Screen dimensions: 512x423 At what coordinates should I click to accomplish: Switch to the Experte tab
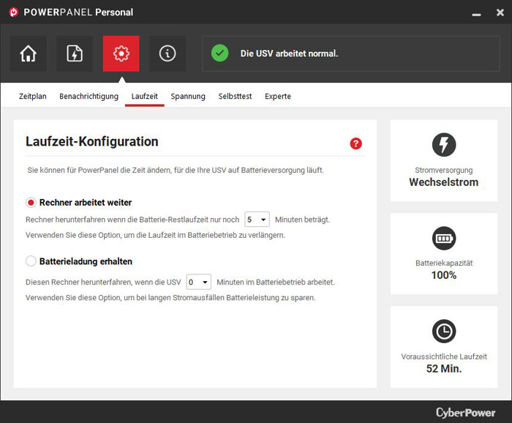point(278,97)
